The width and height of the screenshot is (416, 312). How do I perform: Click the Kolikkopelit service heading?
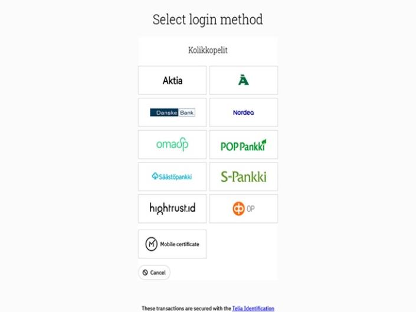click(208, 50)
